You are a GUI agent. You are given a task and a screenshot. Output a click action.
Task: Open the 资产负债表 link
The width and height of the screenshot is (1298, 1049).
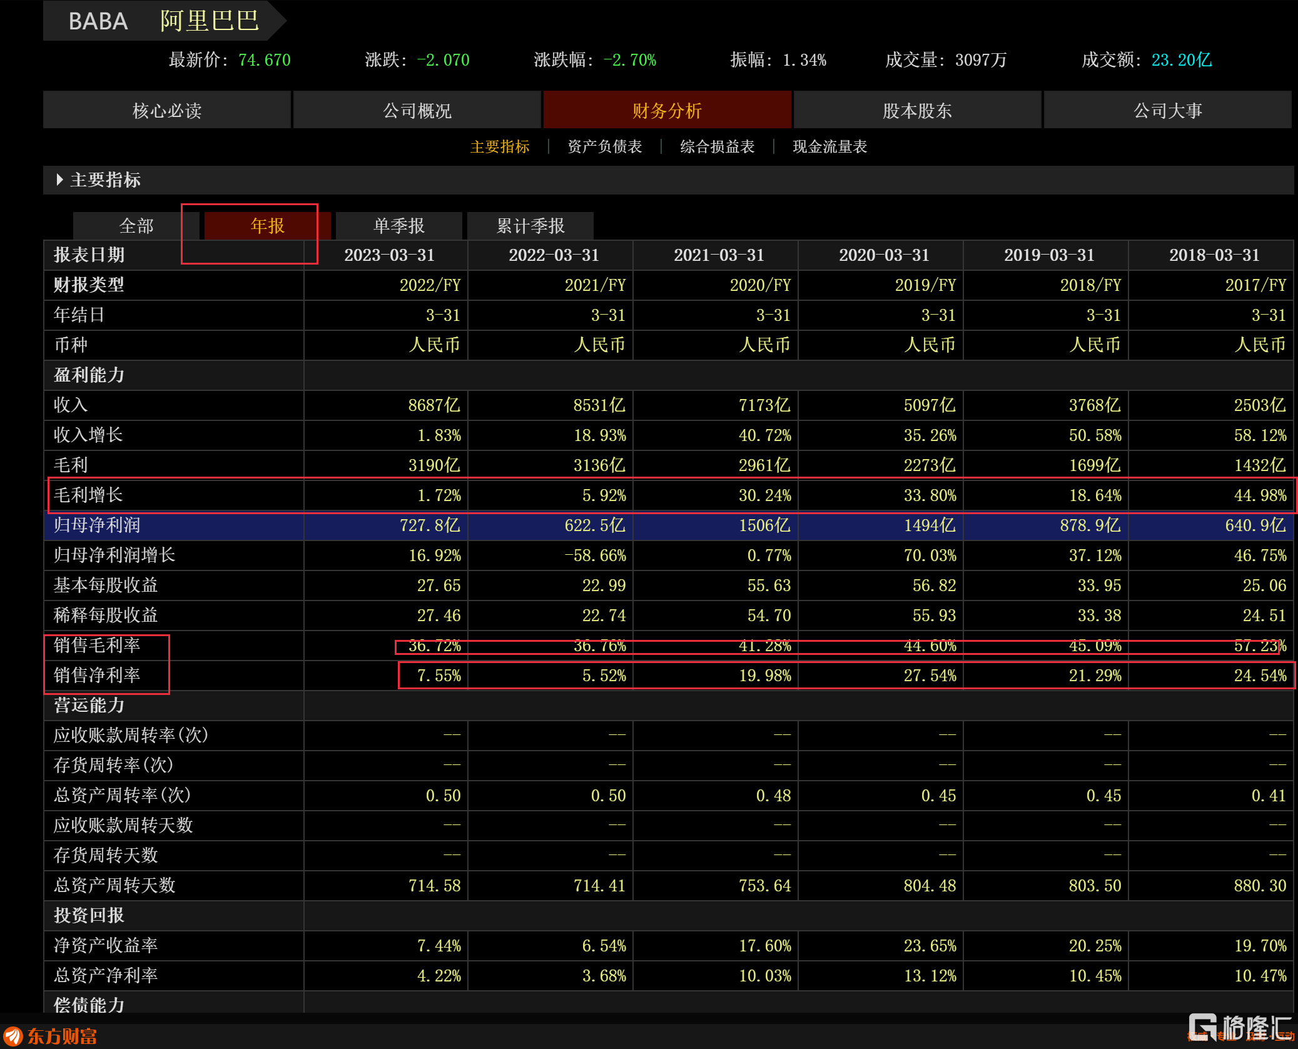[605, 146]
